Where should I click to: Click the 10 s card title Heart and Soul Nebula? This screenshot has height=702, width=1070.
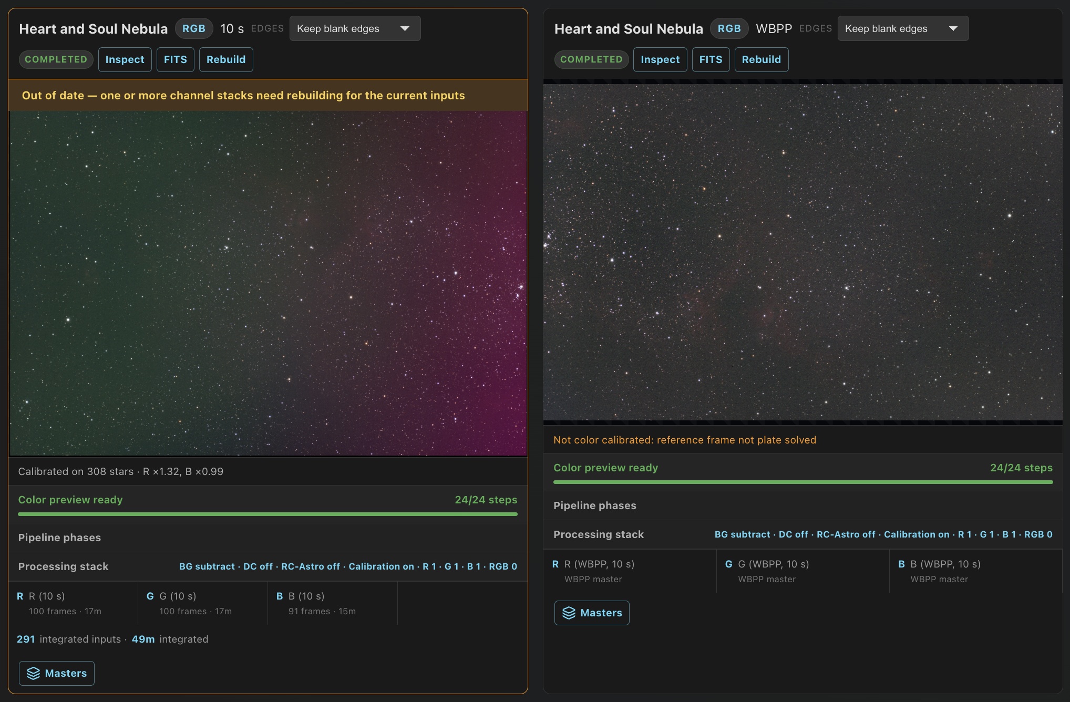point(94,28)
